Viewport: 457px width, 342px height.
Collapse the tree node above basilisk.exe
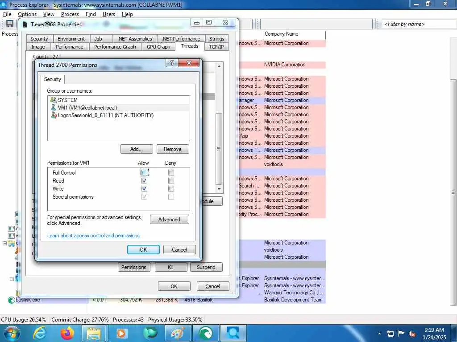[12, 279]
